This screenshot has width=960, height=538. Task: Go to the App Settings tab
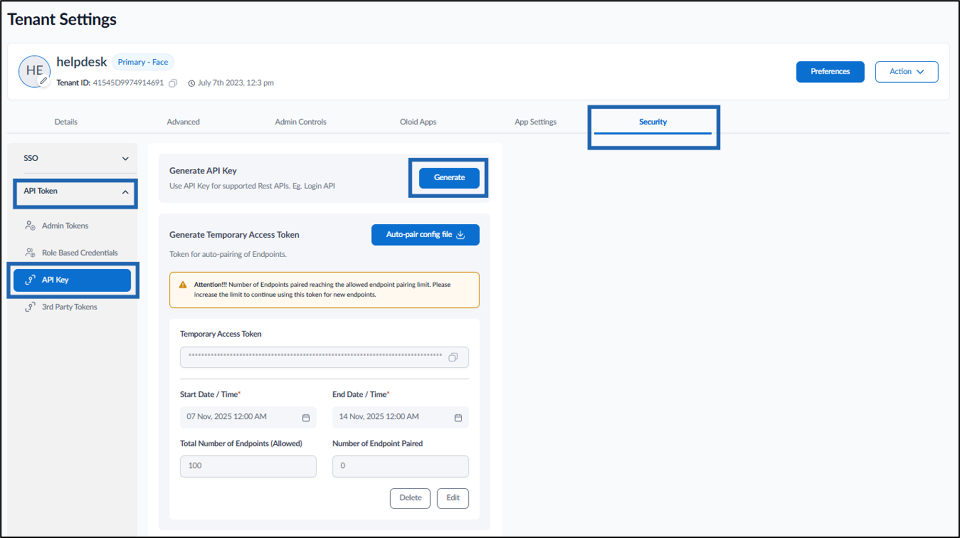[x=536, y=122]
